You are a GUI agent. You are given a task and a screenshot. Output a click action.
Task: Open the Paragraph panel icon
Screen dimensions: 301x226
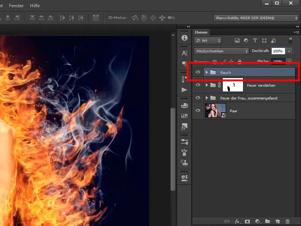click(184, 64)
